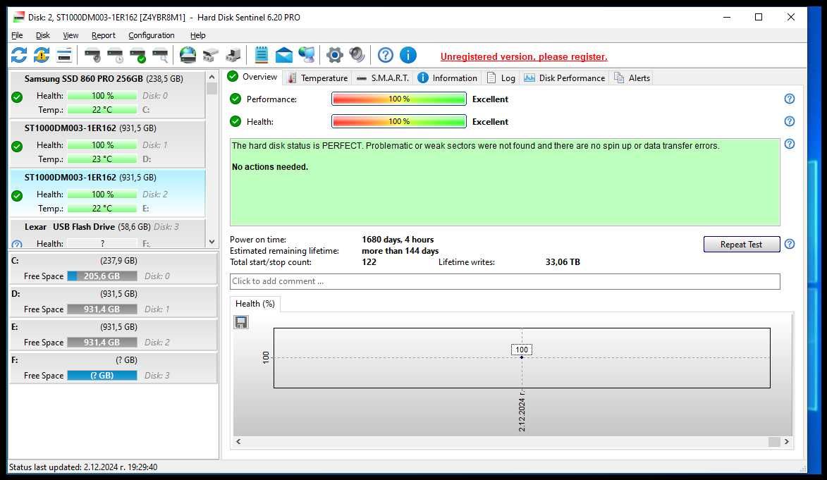The height and width of the screenshot is (480, 827).
Task: Click the disk icon with green checkmark
Action: click(137, 55)
